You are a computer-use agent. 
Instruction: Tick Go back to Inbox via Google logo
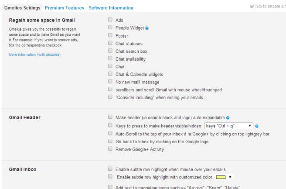point(110,141)
